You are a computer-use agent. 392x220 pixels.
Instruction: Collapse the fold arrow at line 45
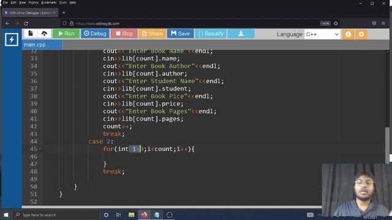click(x=40, y=149)
